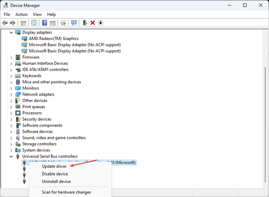This screenshot has width=269, height=197.
Task: Collapse the Display adapters category
Action: 12,32
